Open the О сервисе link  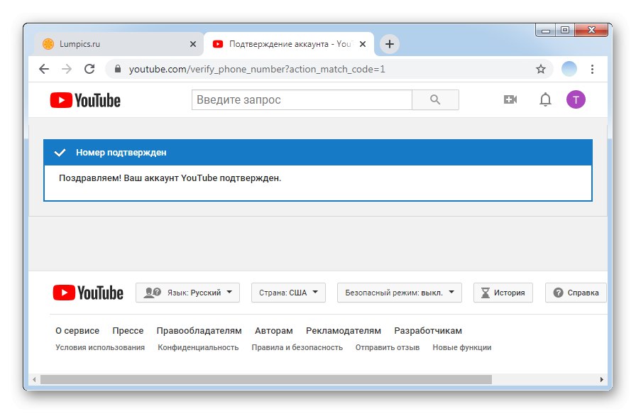pos(77,331)
